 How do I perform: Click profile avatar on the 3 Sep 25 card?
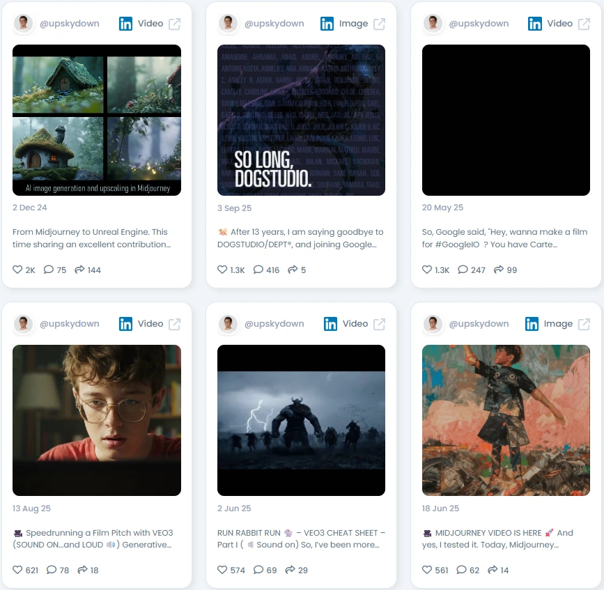tap(228, 24)
